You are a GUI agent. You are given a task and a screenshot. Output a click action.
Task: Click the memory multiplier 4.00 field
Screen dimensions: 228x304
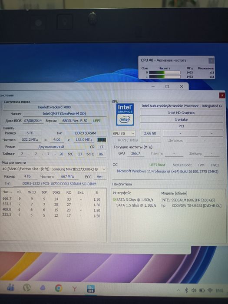pos(57,139)
